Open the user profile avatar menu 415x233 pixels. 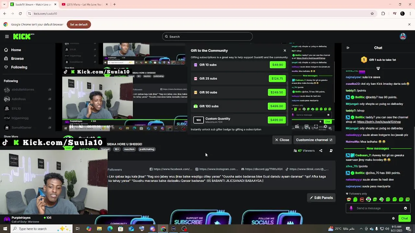pyautogui.click(x=403, y=37)
